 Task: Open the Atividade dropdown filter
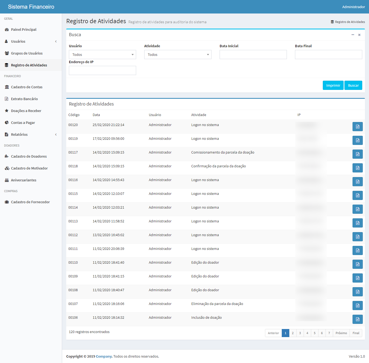(178, 55)
